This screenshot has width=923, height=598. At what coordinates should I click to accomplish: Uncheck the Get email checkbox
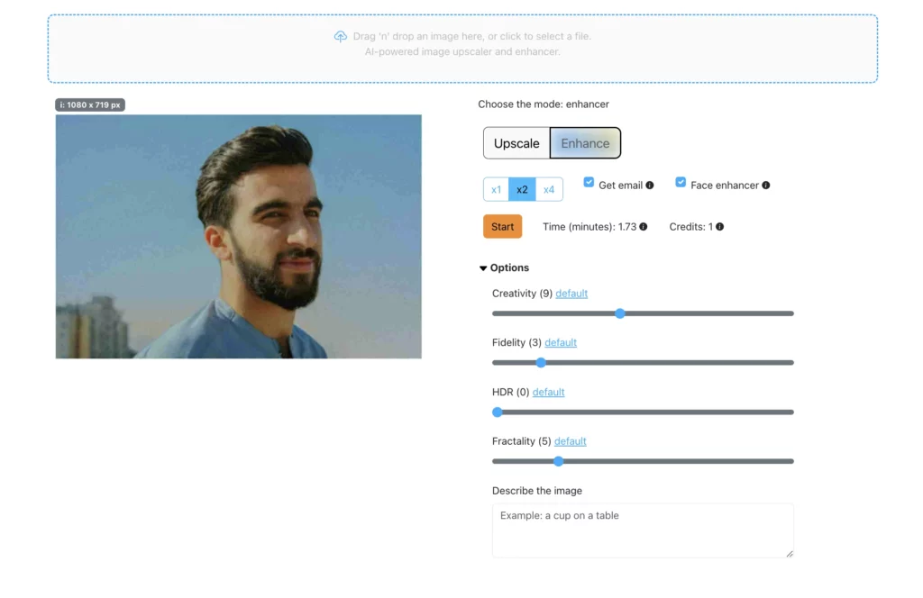coord(589,182)
